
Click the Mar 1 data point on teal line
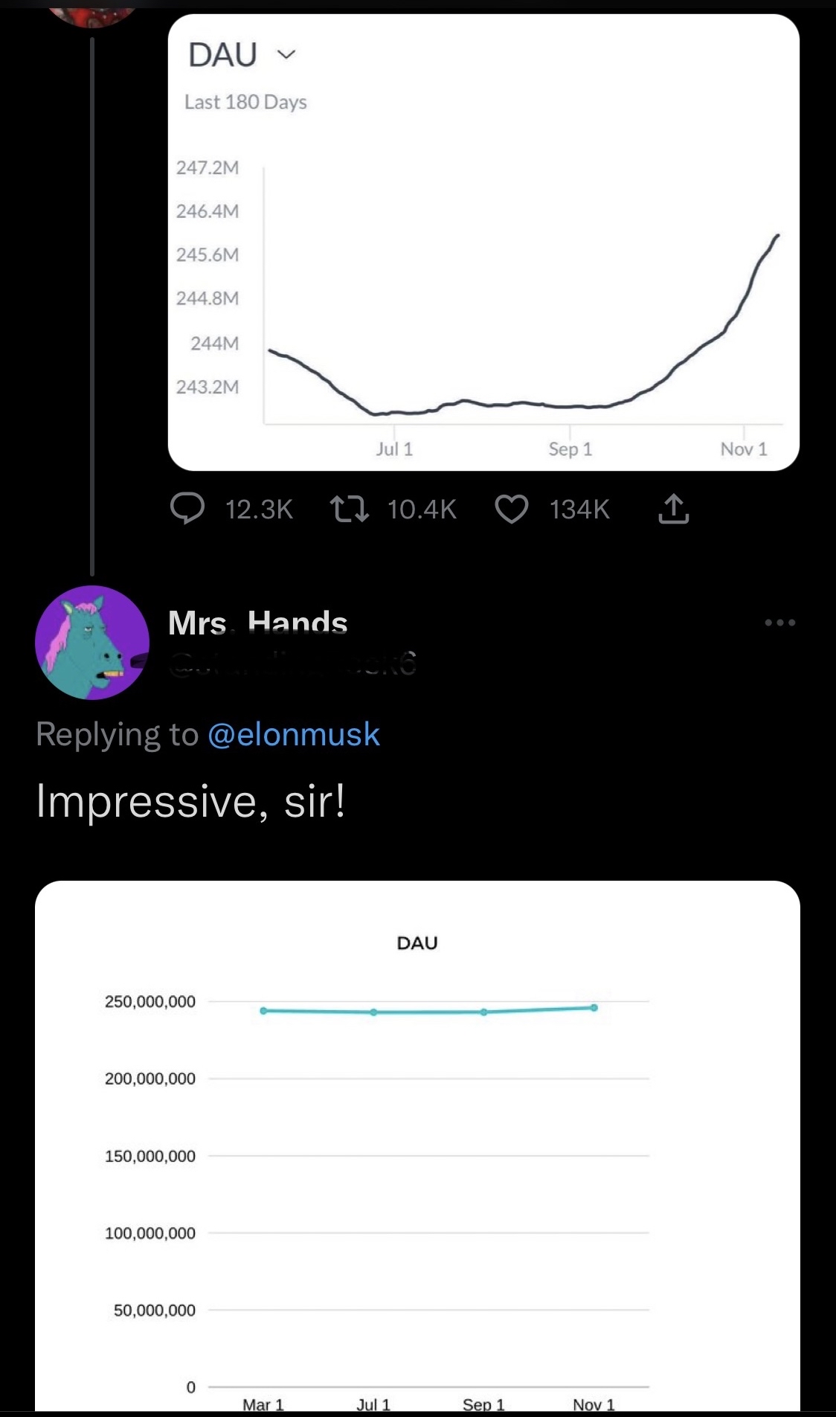tap(263, 1011)
